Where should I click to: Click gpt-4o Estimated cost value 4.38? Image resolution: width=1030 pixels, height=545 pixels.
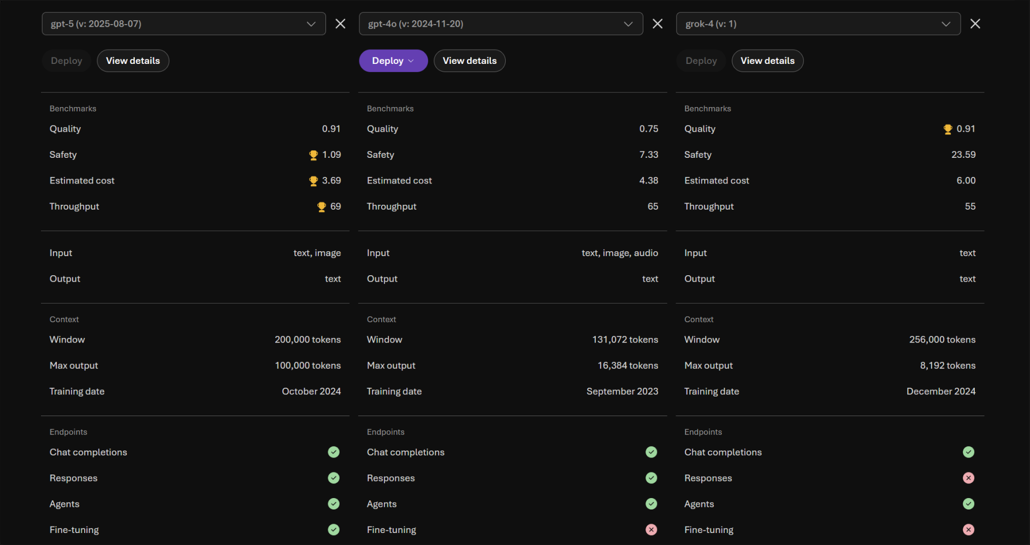[x=649, y=180]
